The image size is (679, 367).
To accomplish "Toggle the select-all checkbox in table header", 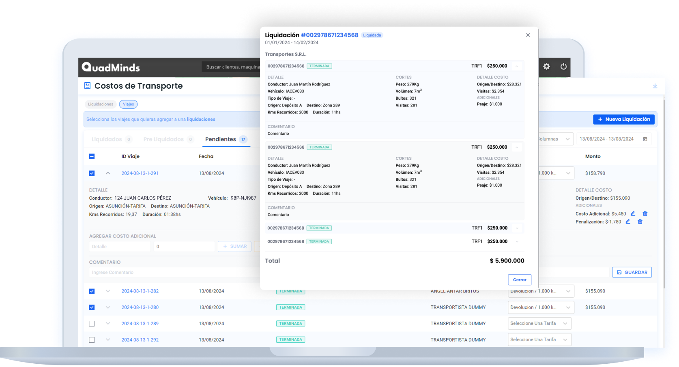I will [92, 156].
